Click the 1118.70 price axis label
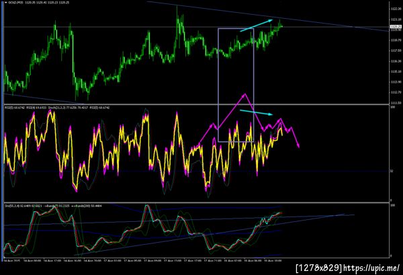 (396, 40)
